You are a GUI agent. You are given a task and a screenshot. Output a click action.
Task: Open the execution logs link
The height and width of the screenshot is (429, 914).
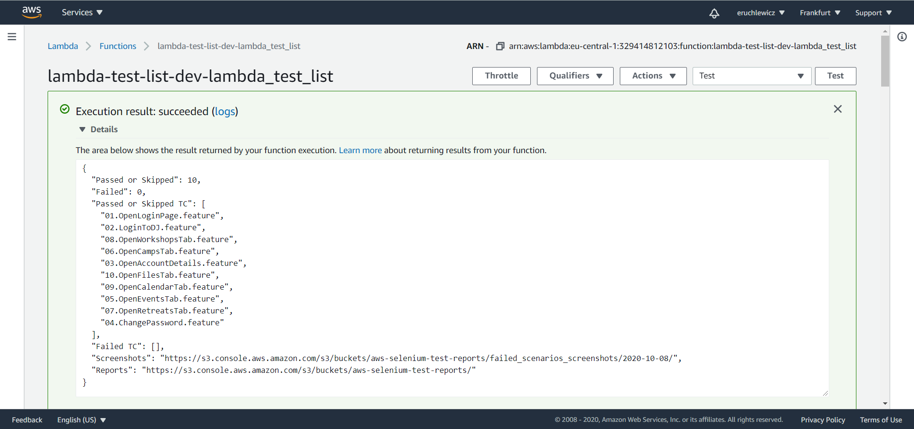click(x=225, y=111)
